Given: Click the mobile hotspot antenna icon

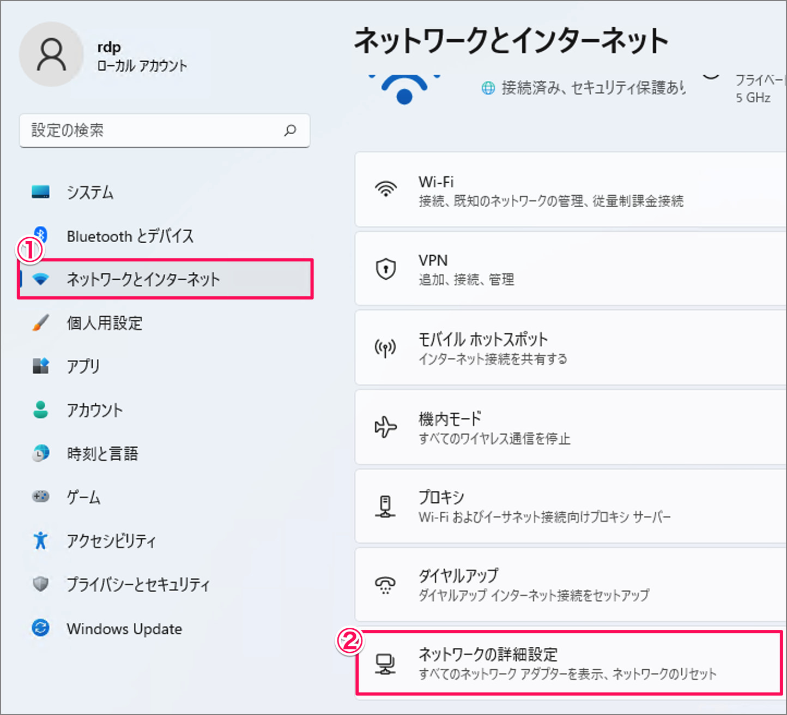Looking at the screenshot, I should click(x=386, y=348).
